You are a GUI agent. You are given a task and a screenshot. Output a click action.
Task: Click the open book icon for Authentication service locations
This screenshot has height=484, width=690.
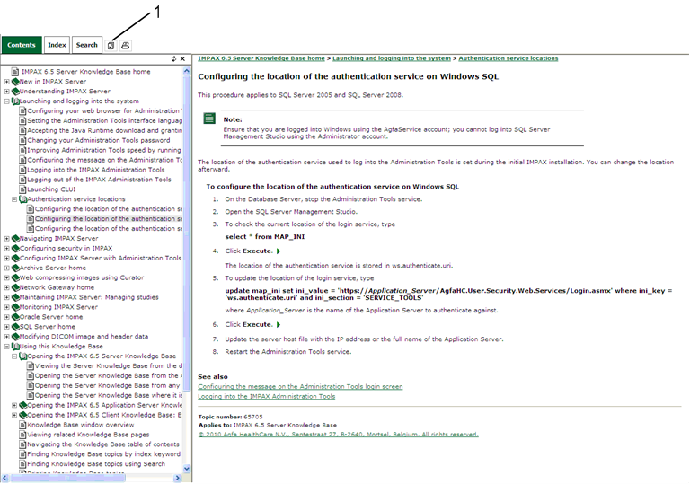(23, 199)
